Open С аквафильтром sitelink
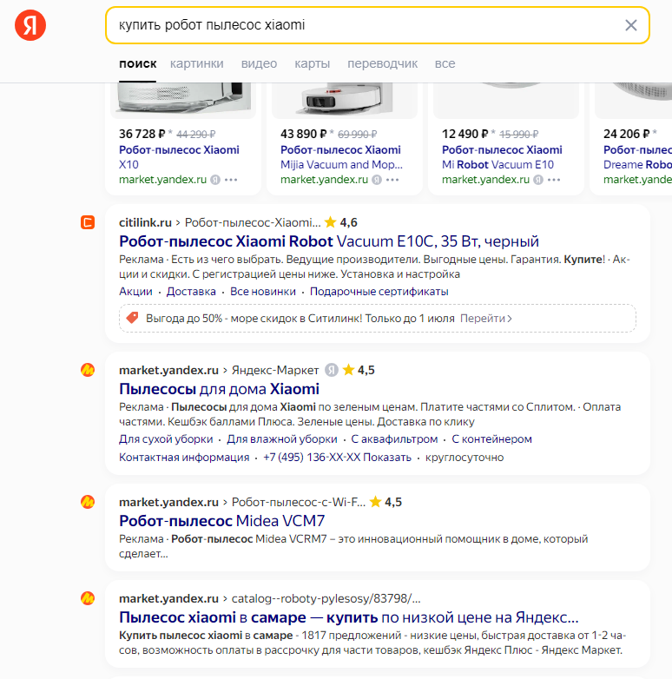The width and height of the screenshot is (672, 679). (394, 439)
